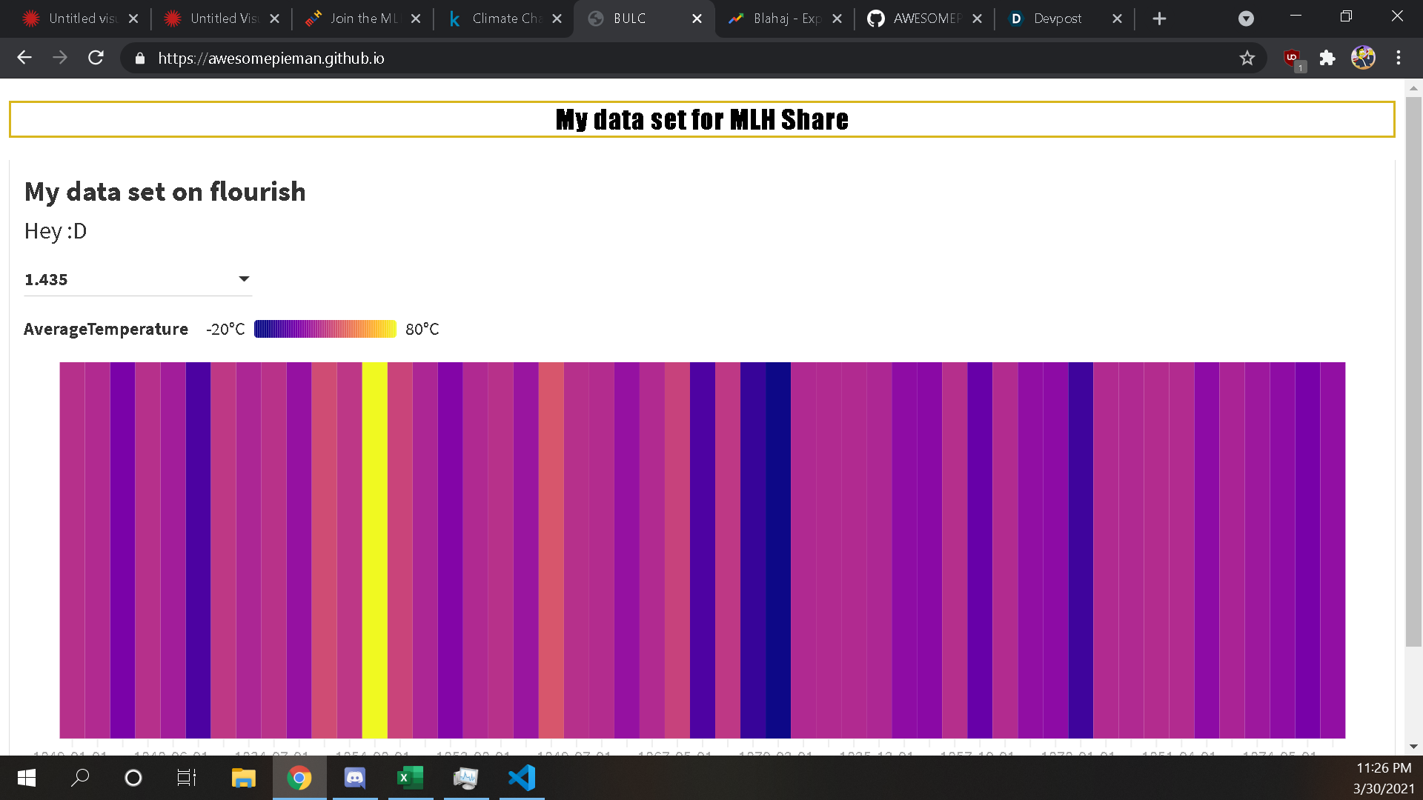Launch Visual Studio Code from the taskbar

click(x=521, y=778)
